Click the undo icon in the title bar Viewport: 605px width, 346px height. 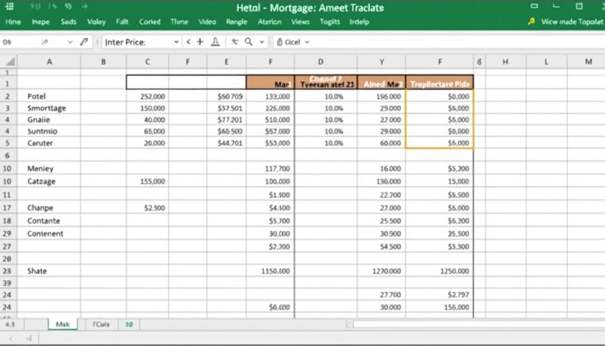coord(68,7)
